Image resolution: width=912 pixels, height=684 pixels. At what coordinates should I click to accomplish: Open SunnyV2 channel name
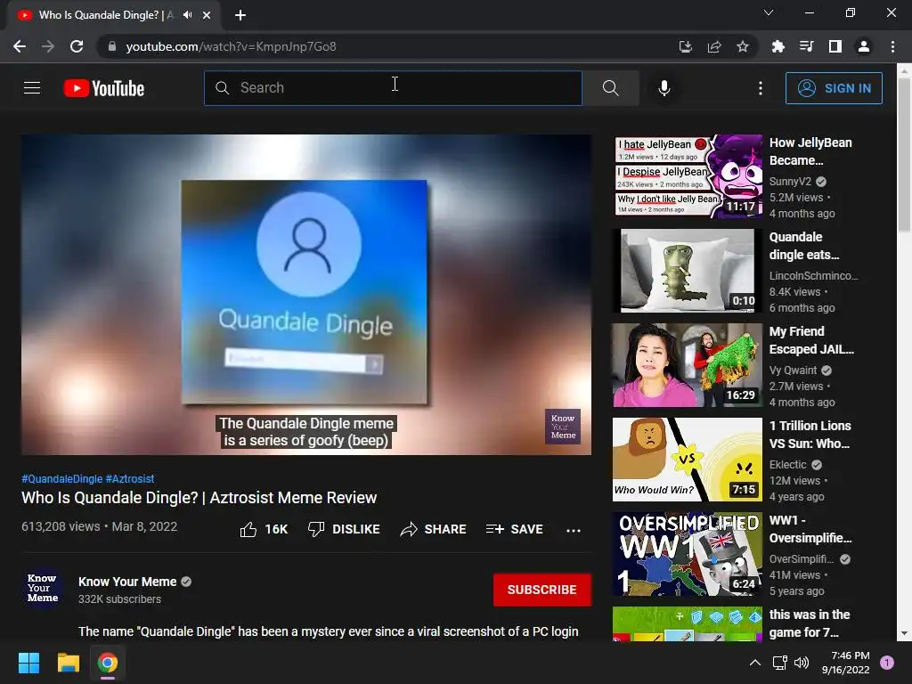(790, 182)
